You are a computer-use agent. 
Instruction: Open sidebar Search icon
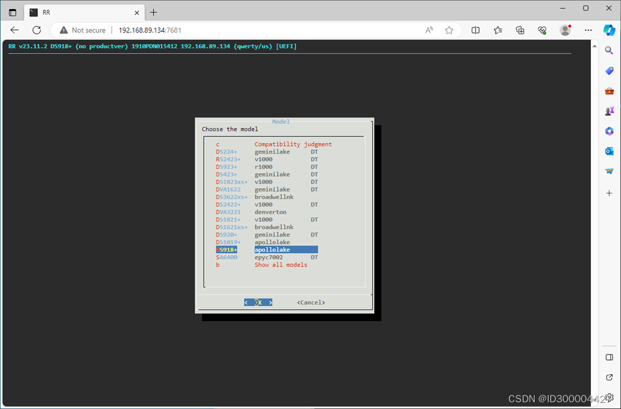point(609,50)
